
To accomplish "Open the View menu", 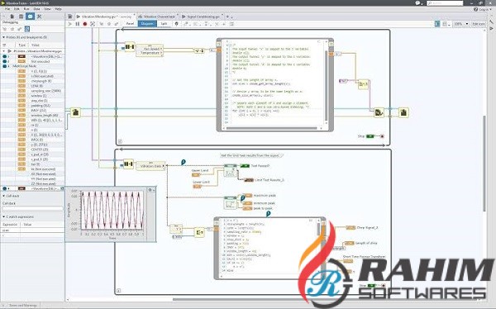I will 47,9.
